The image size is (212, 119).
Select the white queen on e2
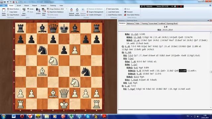point(64,93)
